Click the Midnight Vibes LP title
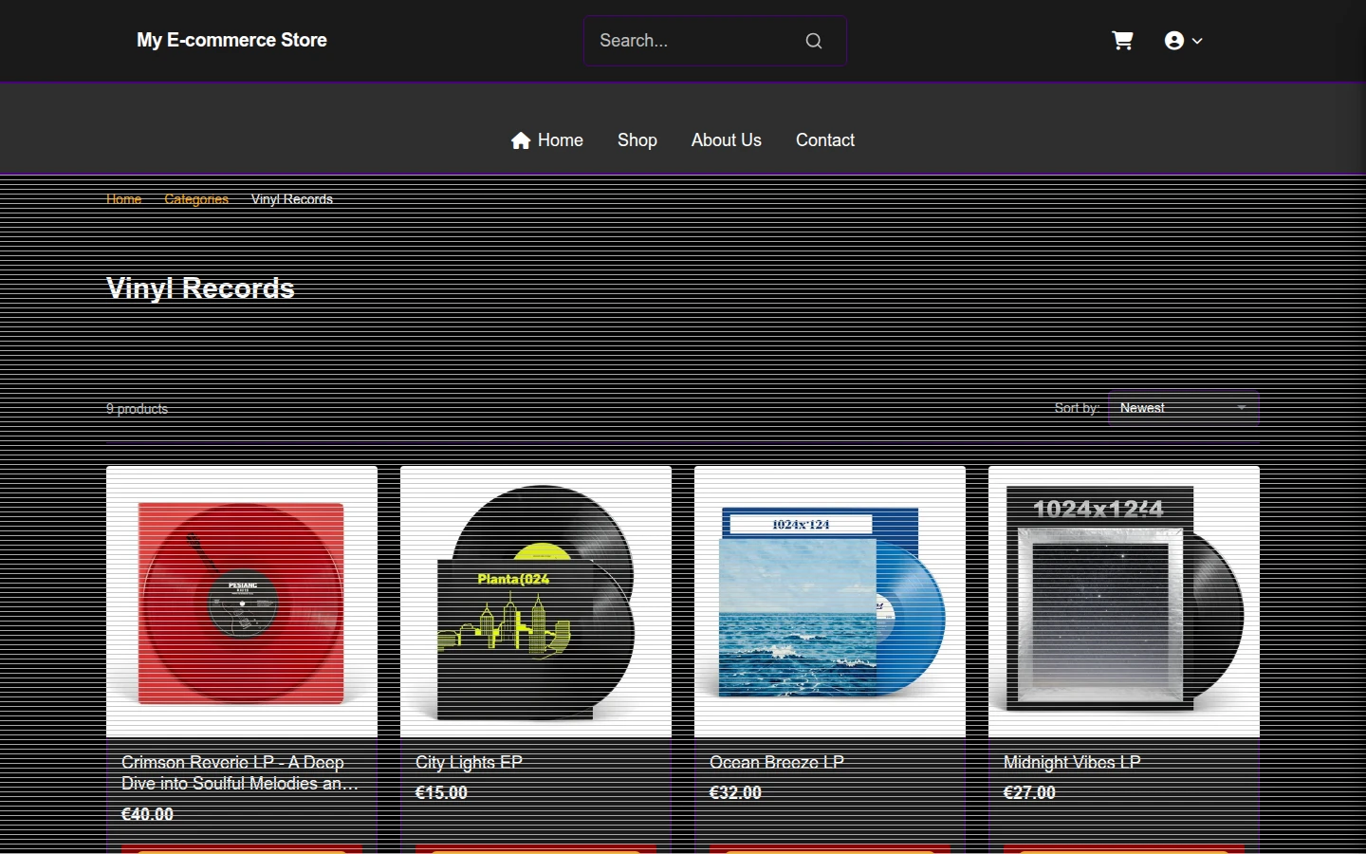The height and width of the screenshot is (854, 1366). tap(1072, 763)
